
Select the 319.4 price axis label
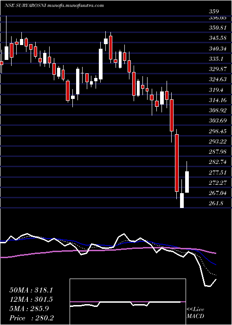(x=216, y=90)
